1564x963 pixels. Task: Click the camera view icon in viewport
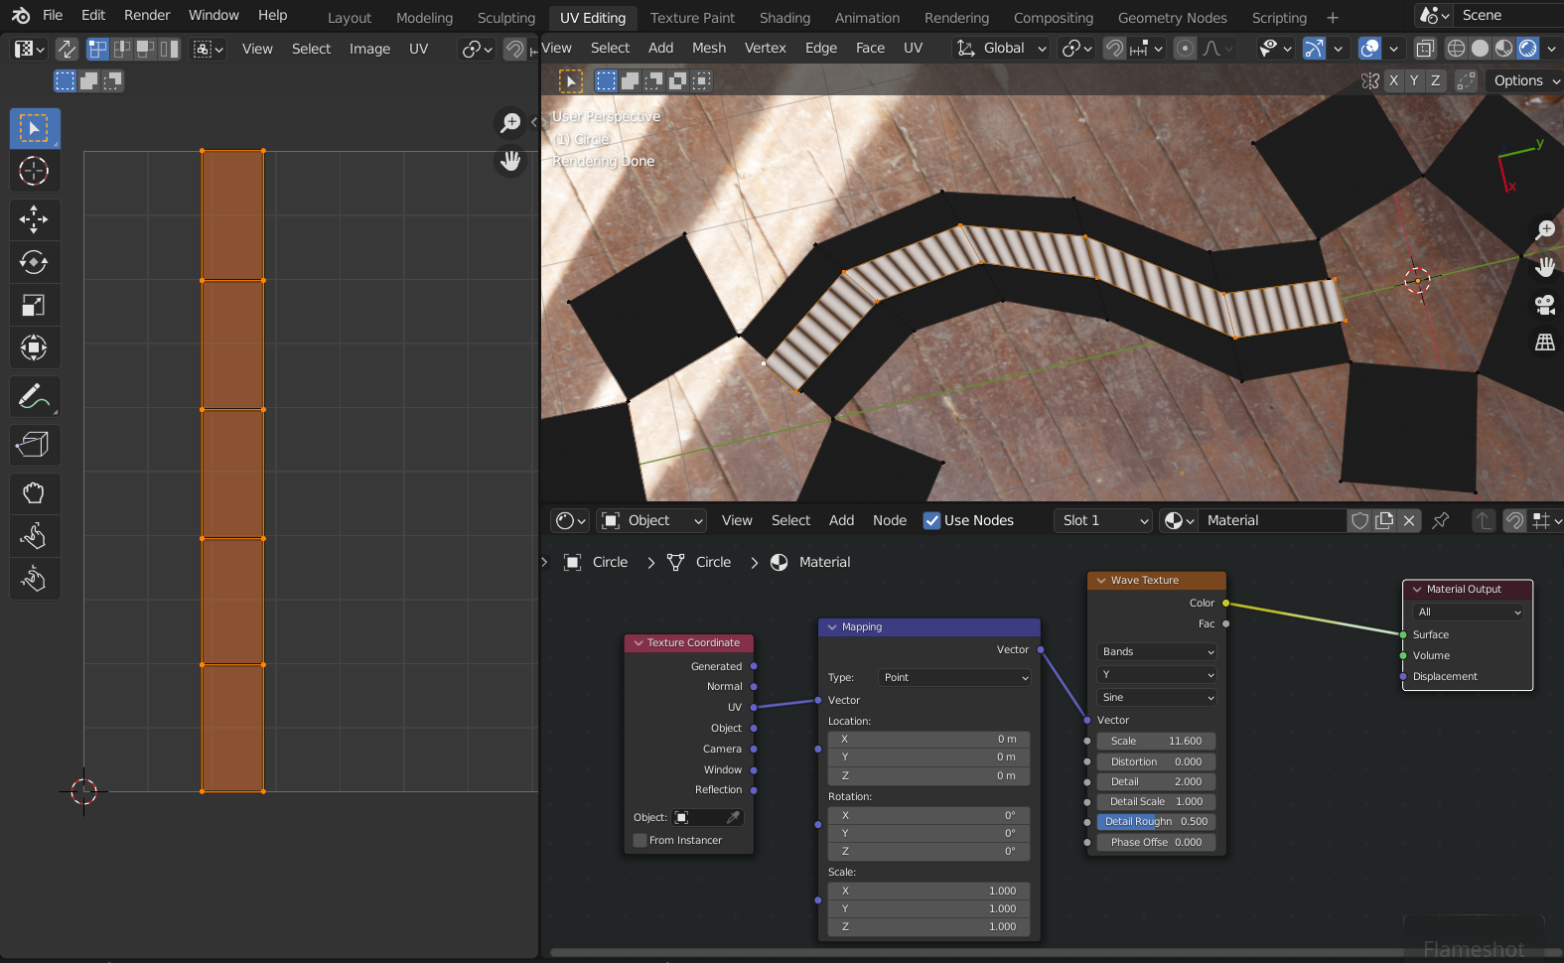1544,305
